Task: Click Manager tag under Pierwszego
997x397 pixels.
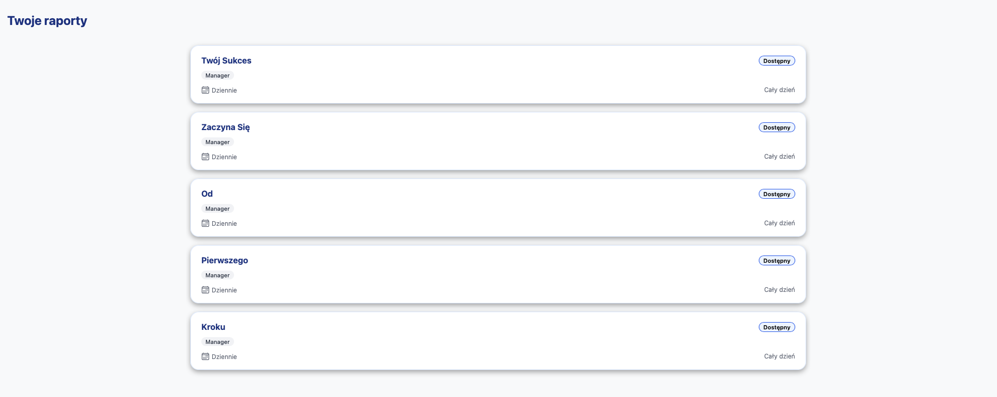Action: 217,275
